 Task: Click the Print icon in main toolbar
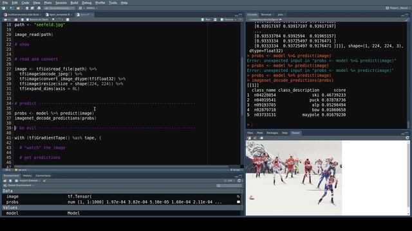pos(39,8)
